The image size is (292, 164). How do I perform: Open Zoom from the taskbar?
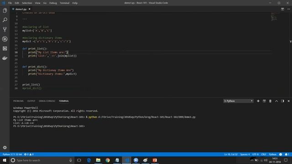tap(136, 160)
